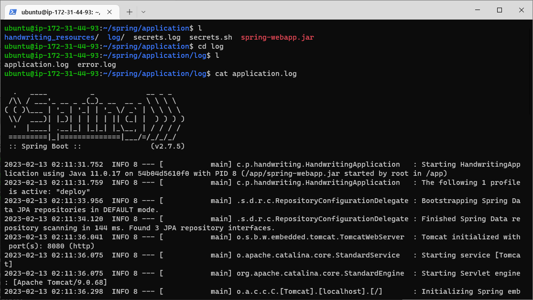Click '[Apache Tomcat/9.0.68]' text
Screen dimensions: 533x300
pyautogui.click(x=60, y=282)
